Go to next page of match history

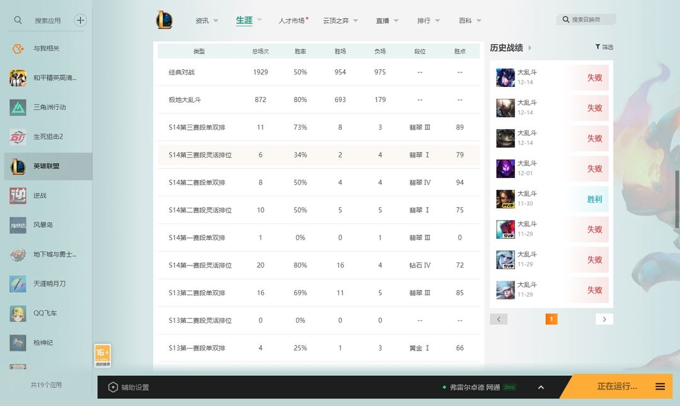point(604,319)
